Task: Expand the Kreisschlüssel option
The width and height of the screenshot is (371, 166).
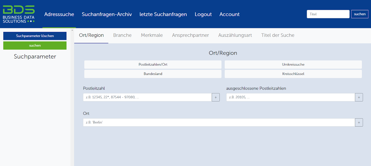Action: click(x=293, y=74)
